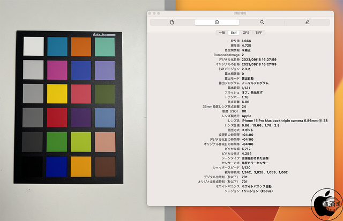Open the TIFF tab

coord(259,33)
